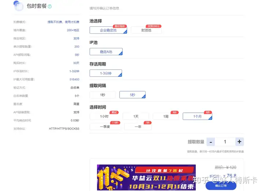264x191 pixels.
Task: Choose the 1-3分钟 survival period
Action: click(106, 73)
